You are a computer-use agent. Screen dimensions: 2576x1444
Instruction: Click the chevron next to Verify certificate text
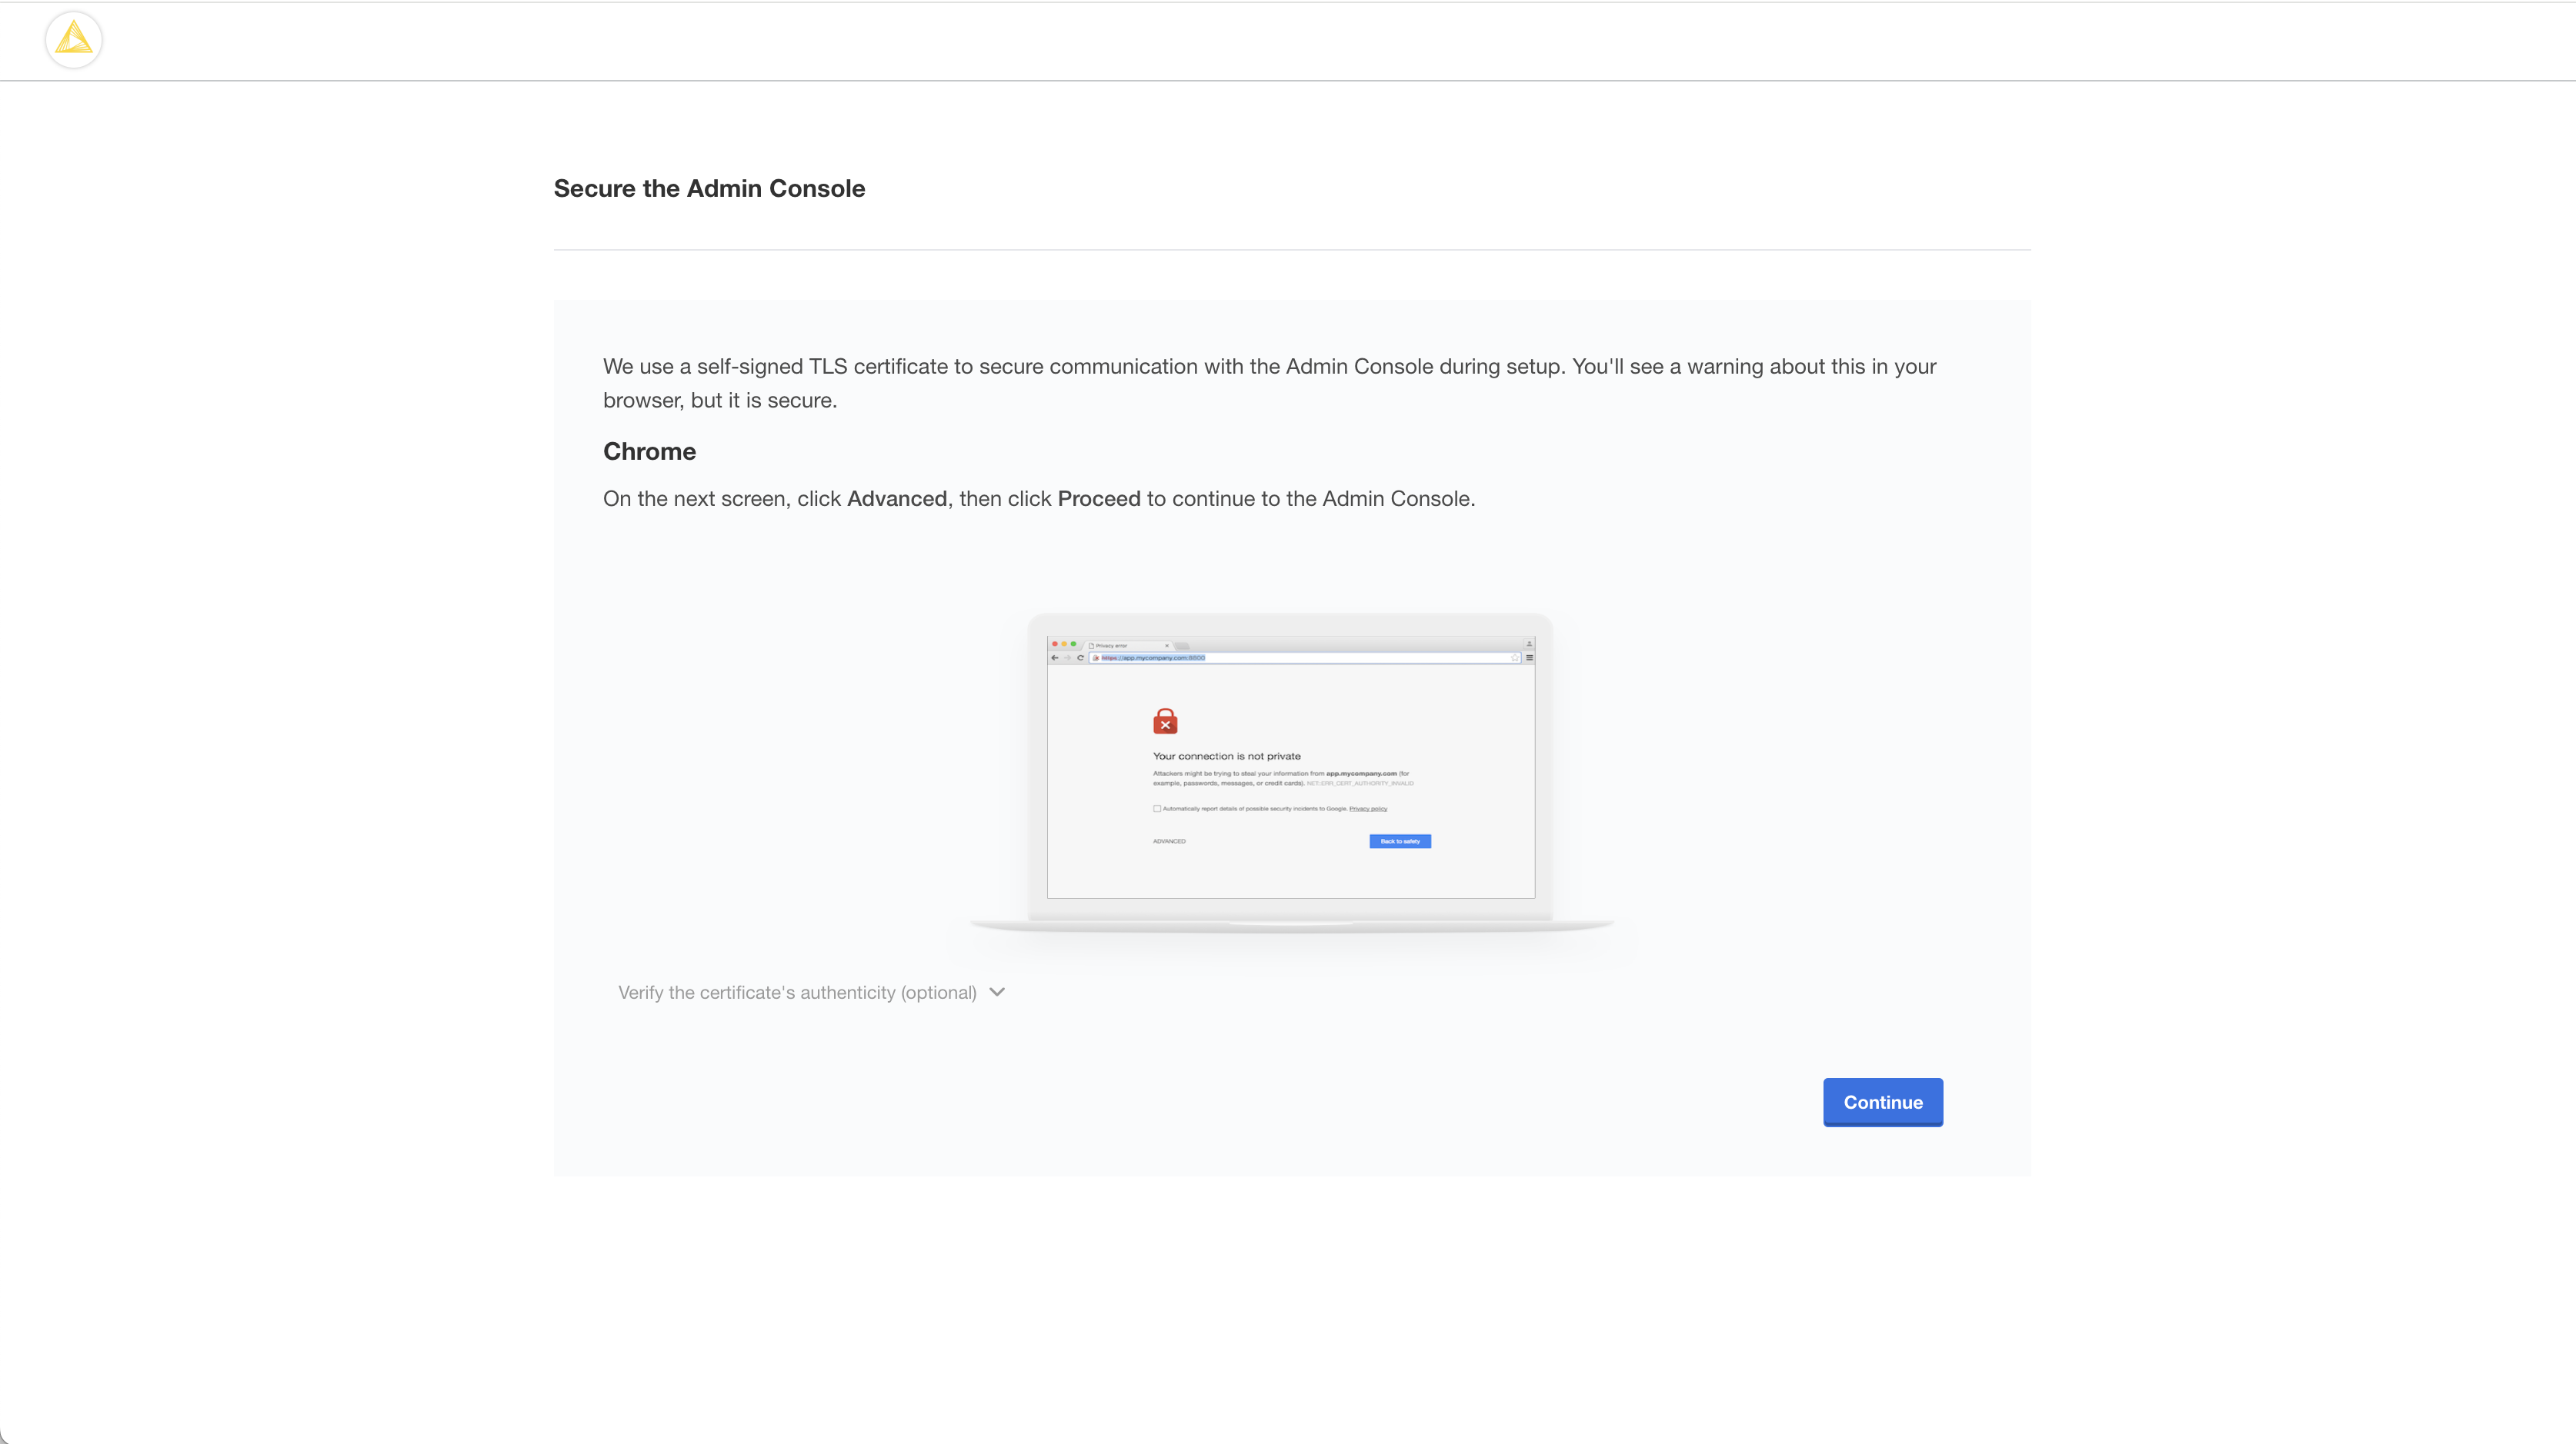997,993
